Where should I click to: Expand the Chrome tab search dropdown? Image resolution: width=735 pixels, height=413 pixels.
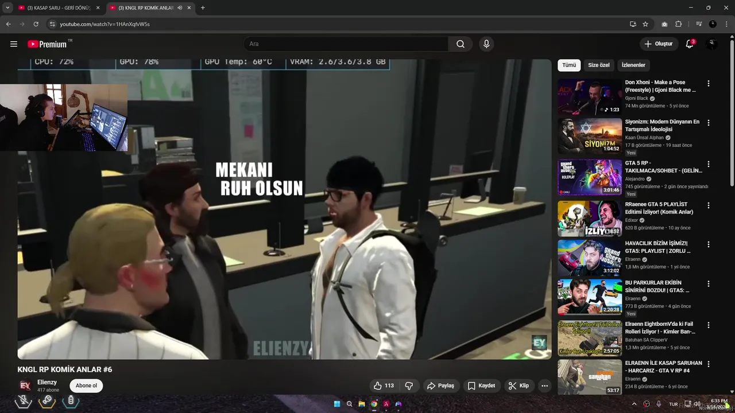7,7
